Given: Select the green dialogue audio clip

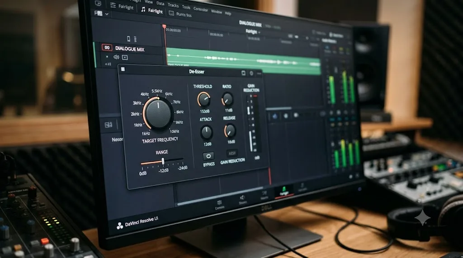Looking at the screenshot, I should [x=243, y=61].
